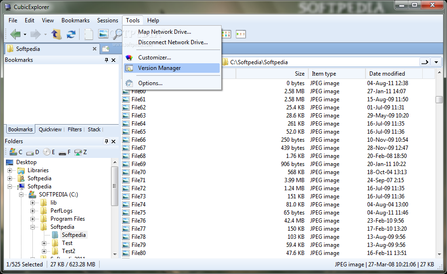Jump to network drive Z
Viewport: 447px width, 274px height.
click(81, 152)
